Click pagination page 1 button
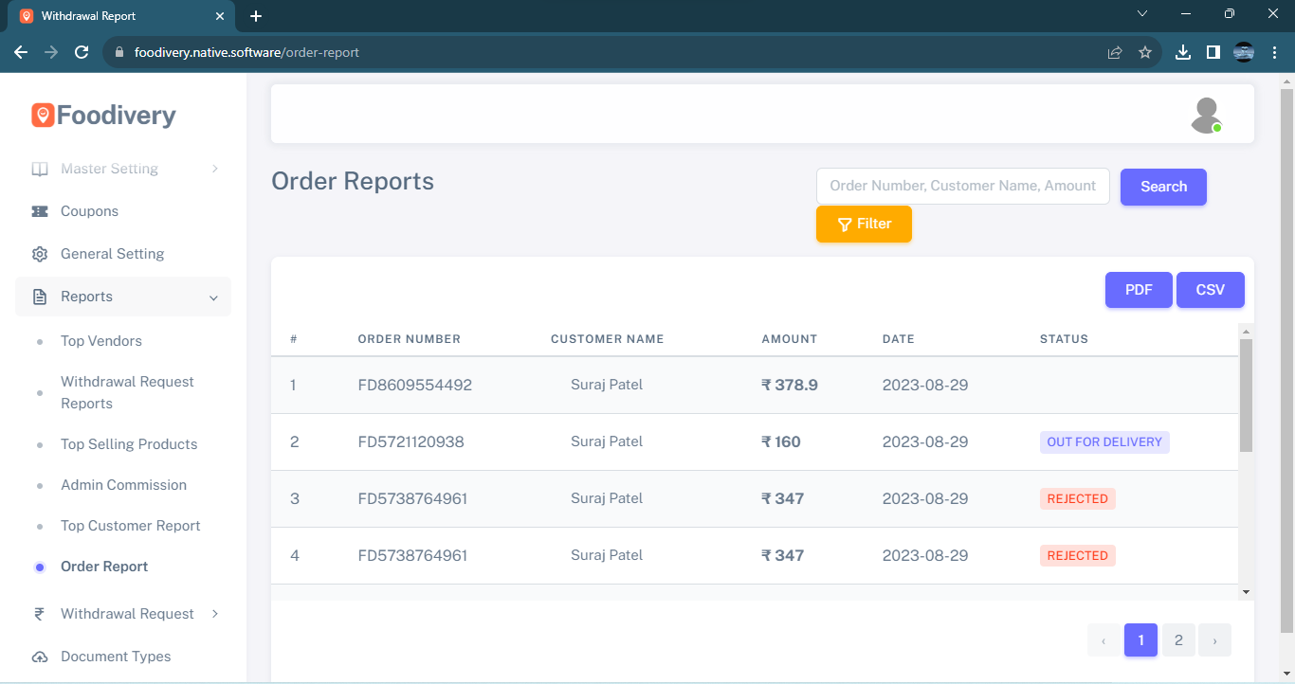 click(1140, 640)
